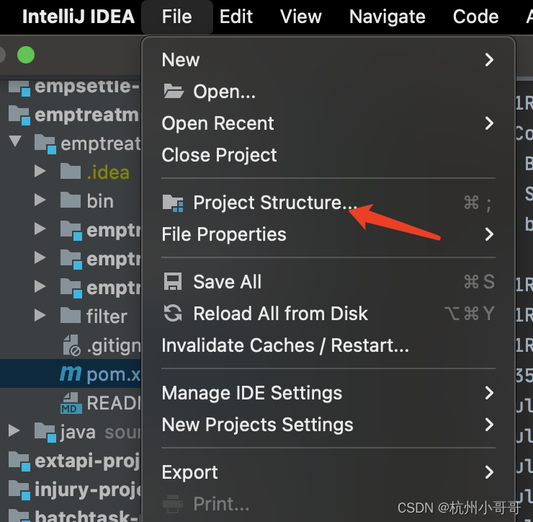Open Manage IDE Settings submenu
533x522 pixels.
coord(328,393)
